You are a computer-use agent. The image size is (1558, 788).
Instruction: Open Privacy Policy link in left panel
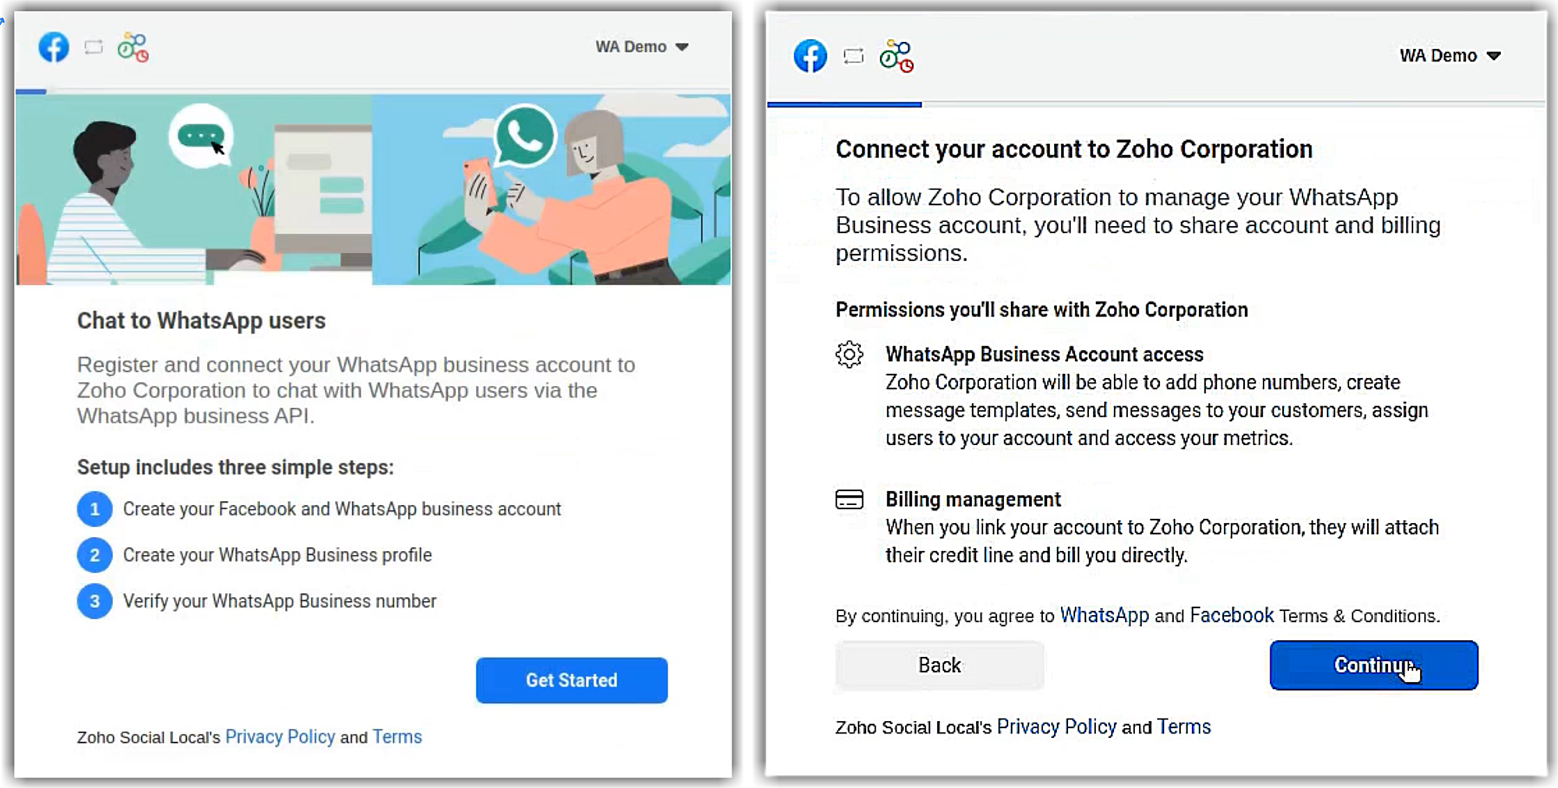pos(280,737)
